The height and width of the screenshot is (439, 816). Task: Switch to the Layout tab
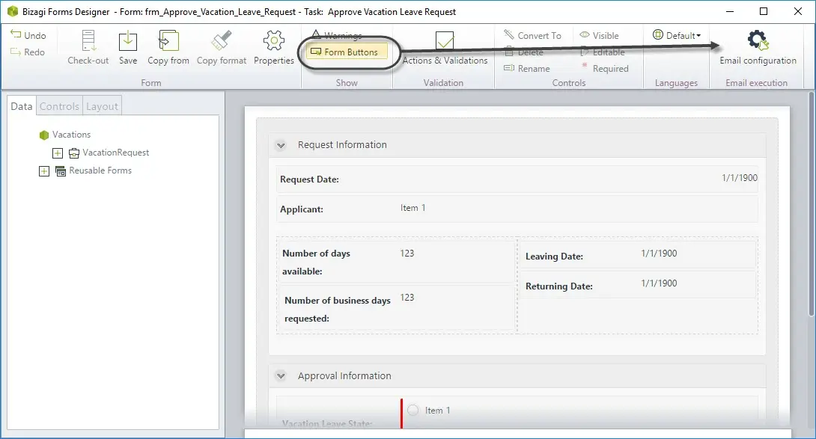102,106
